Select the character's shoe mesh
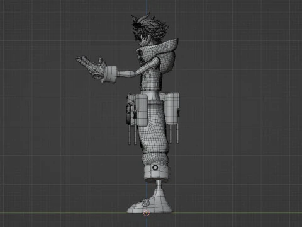Viewport: 302px width, 227px height. tap(150, 202)
